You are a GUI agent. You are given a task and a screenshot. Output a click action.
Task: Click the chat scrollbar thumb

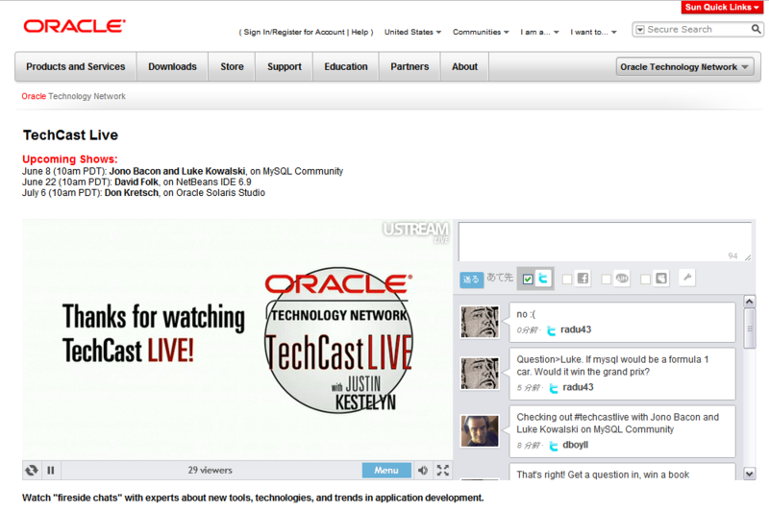[x=750, y=328]
